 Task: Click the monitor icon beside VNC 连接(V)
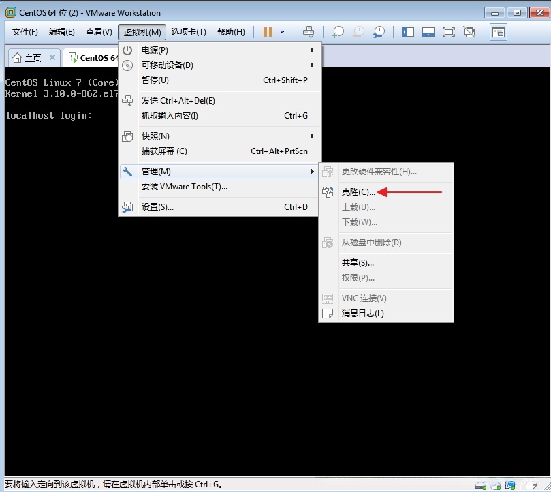(x=328, y=298)
